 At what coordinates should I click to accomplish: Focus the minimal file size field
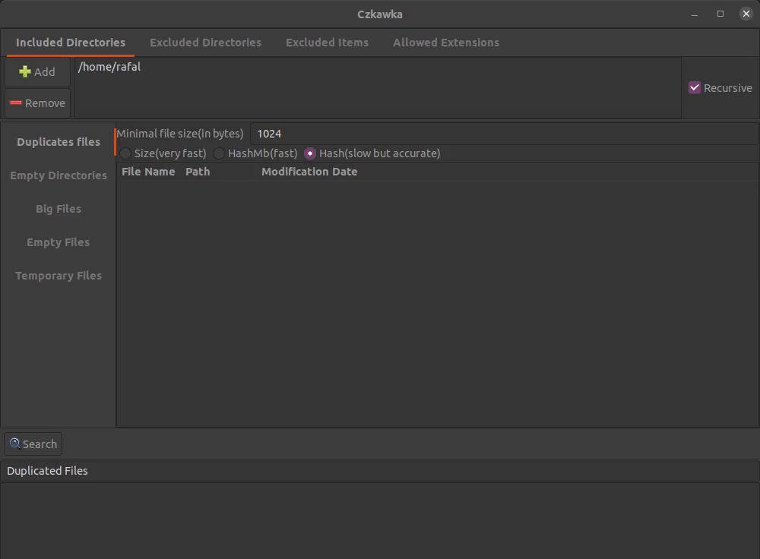pos(504,134)
